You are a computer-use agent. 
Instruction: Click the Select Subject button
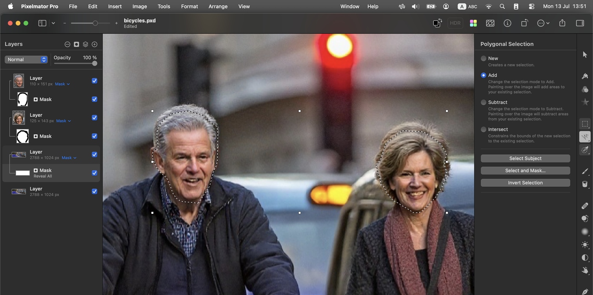525,158
